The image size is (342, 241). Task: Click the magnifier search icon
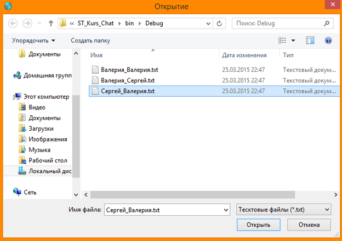pos(327,24)
